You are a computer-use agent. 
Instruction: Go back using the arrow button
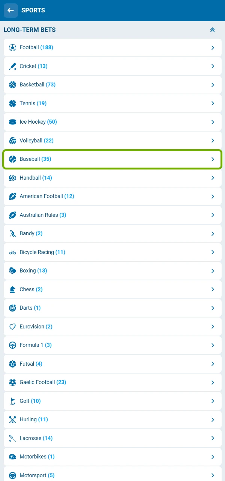(x=10, y=10)
